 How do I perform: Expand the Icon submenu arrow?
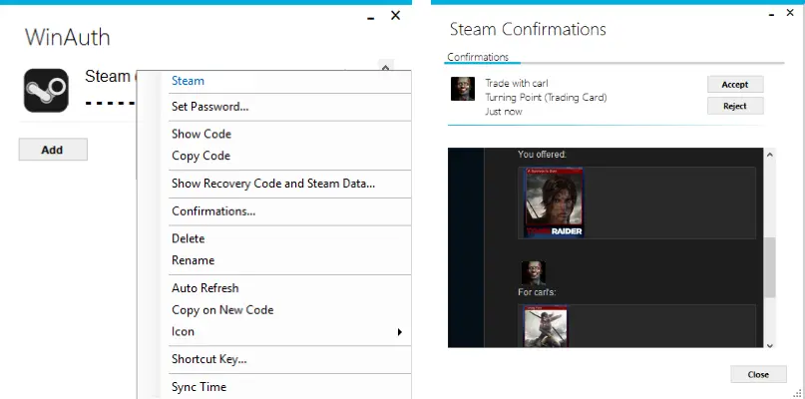click(x=399, y=332)
